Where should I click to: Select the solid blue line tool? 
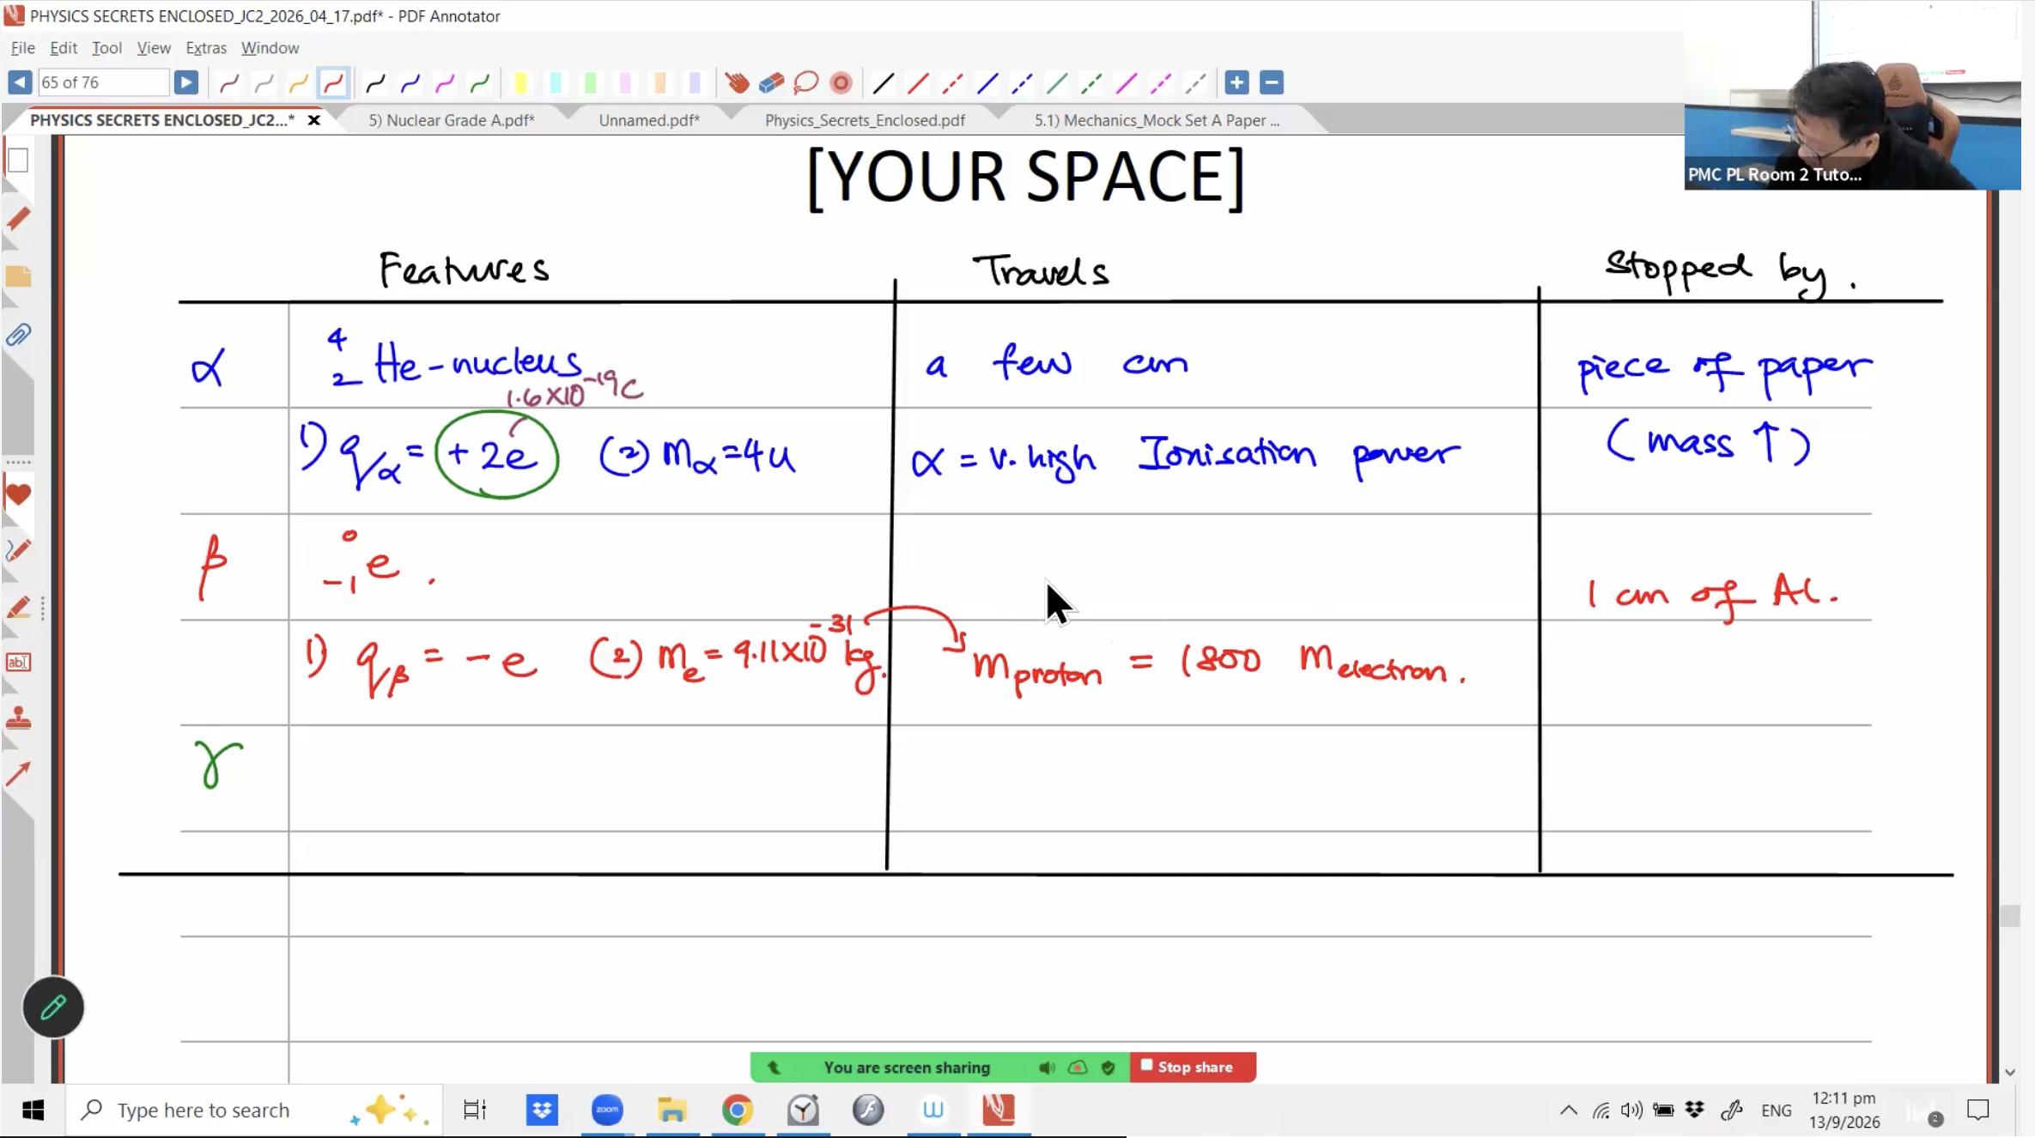pyautogui.click(x=987, y=82)
